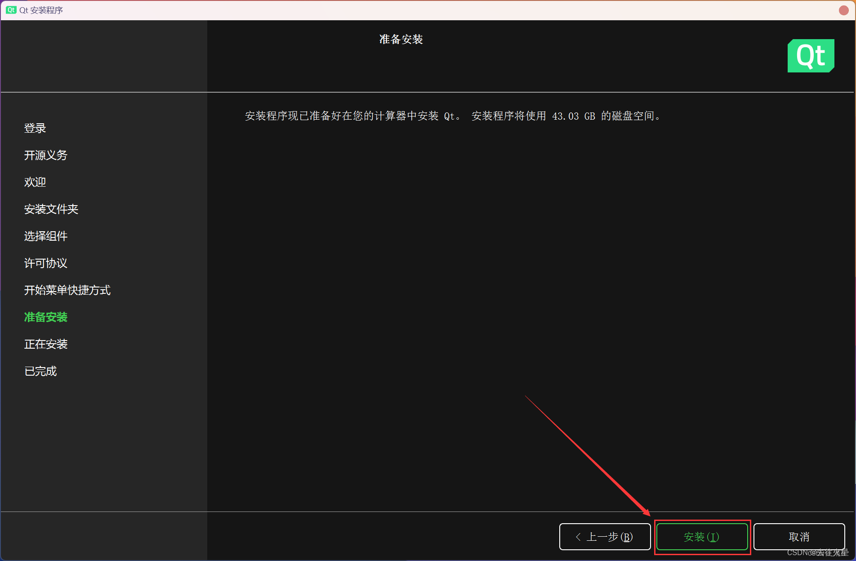Close the Qt installer window
This screenshot has height=561, width=856.
(843, 10)
